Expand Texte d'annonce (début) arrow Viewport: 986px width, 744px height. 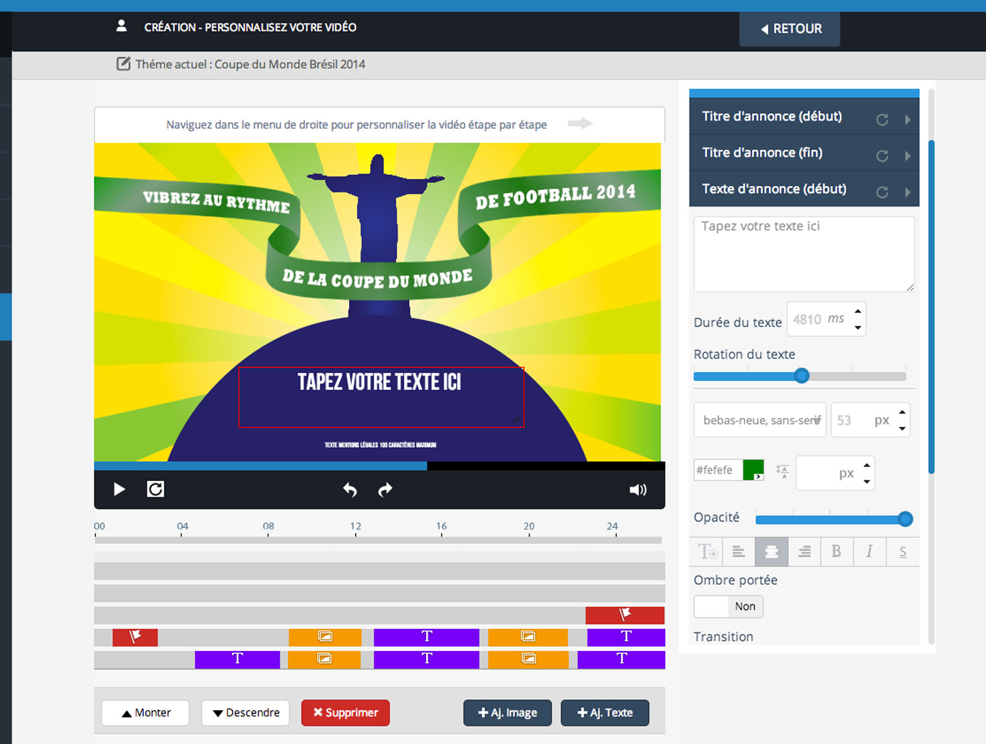click(907, 192)
